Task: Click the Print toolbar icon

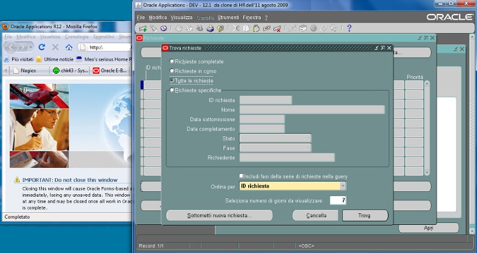Action: coord(210,28)
